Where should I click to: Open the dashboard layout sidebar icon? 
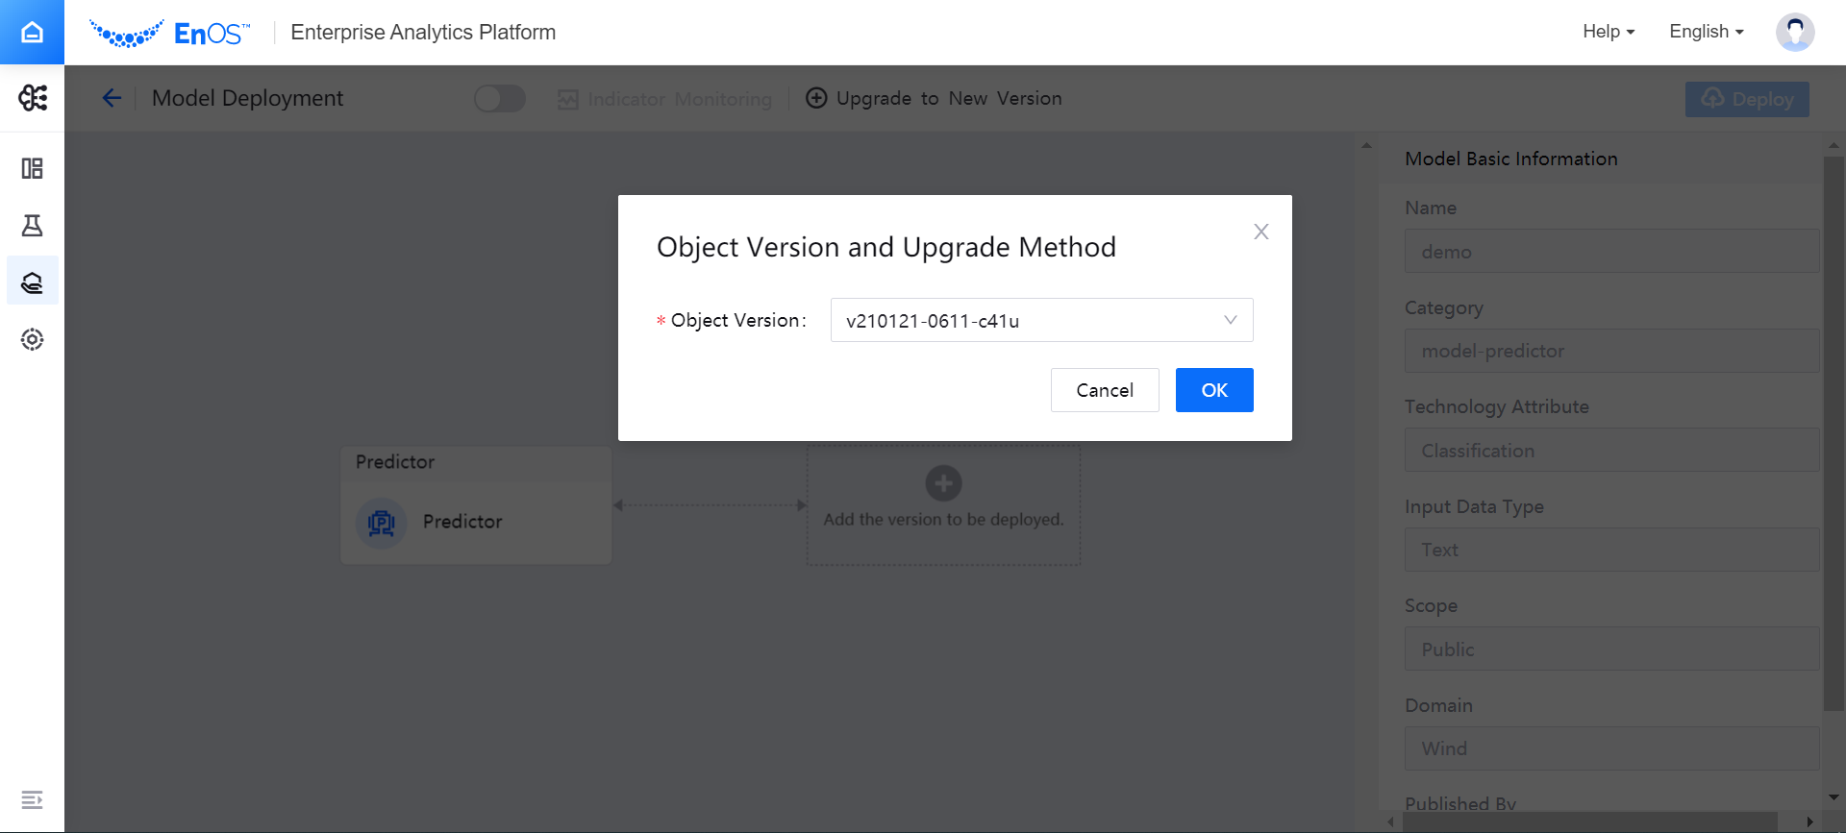33,169
